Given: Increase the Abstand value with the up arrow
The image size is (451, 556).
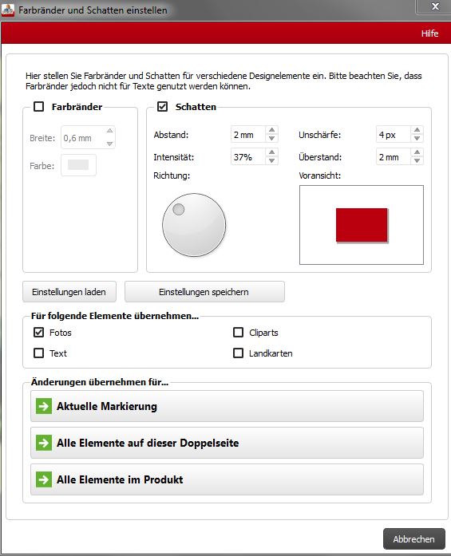Looking at the screenshot, I should 272,130.
